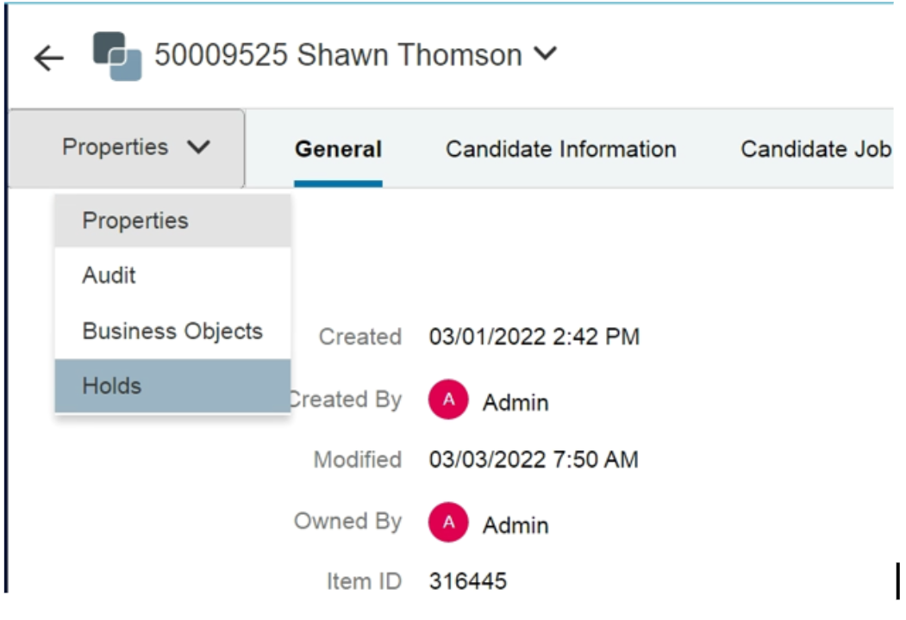Click the Created By avatar icon
906x620 pixels.
pos(448,400)
